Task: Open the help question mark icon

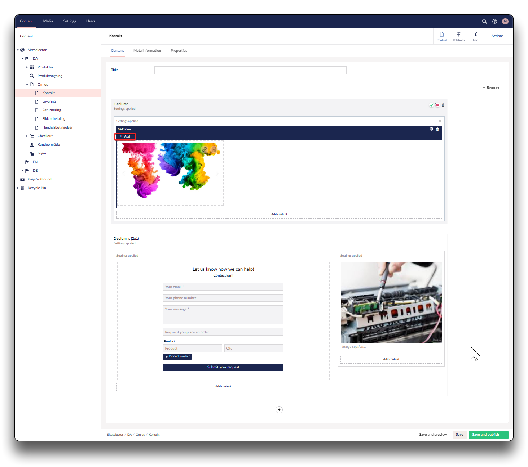Action: click(494, 21)
